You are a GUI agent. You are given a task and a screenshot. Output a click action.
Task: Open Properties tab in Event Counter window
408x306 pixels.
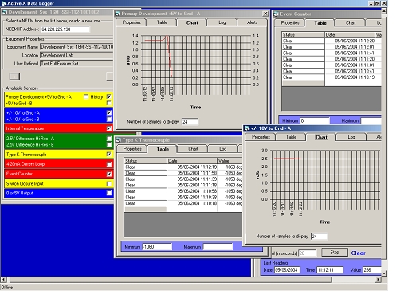point(290,23)
